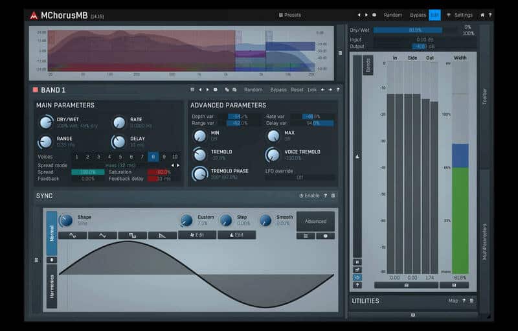Switch to the Harmonics tab
Image resolution: width=518 pixels, height=331 pixels.
coord(52,286)
